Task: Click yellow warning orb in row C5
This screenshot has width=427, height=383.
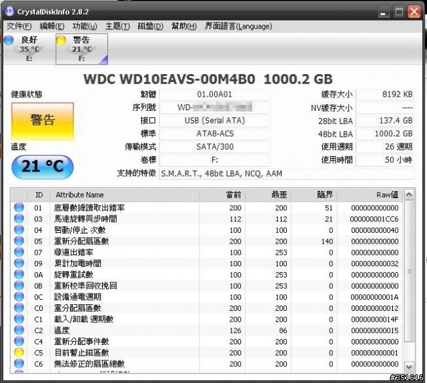Action: (x=19, y=352)
